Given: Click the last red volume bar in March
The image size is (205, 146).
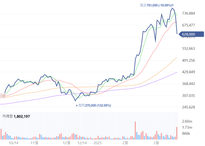Looking at the screenshot, I should (177, 133).
